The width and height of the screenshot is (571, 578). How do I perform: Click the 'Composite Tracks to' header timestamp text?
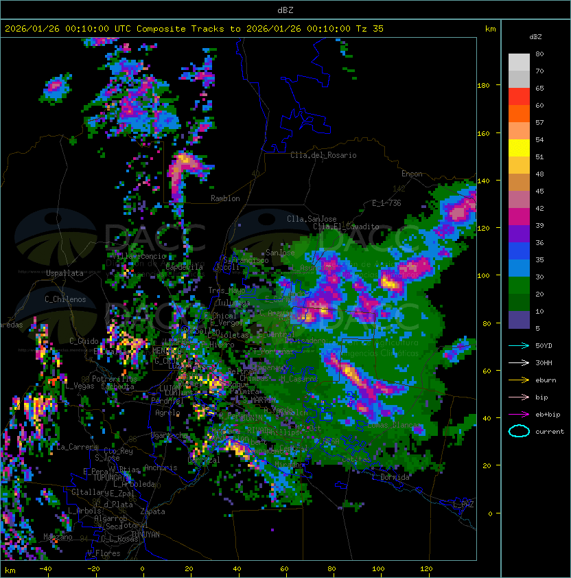click(x=194, y=29)
